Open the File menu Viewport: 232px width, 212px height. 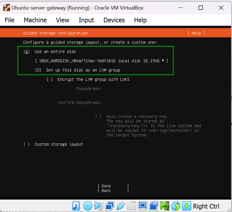click(10, 20)
